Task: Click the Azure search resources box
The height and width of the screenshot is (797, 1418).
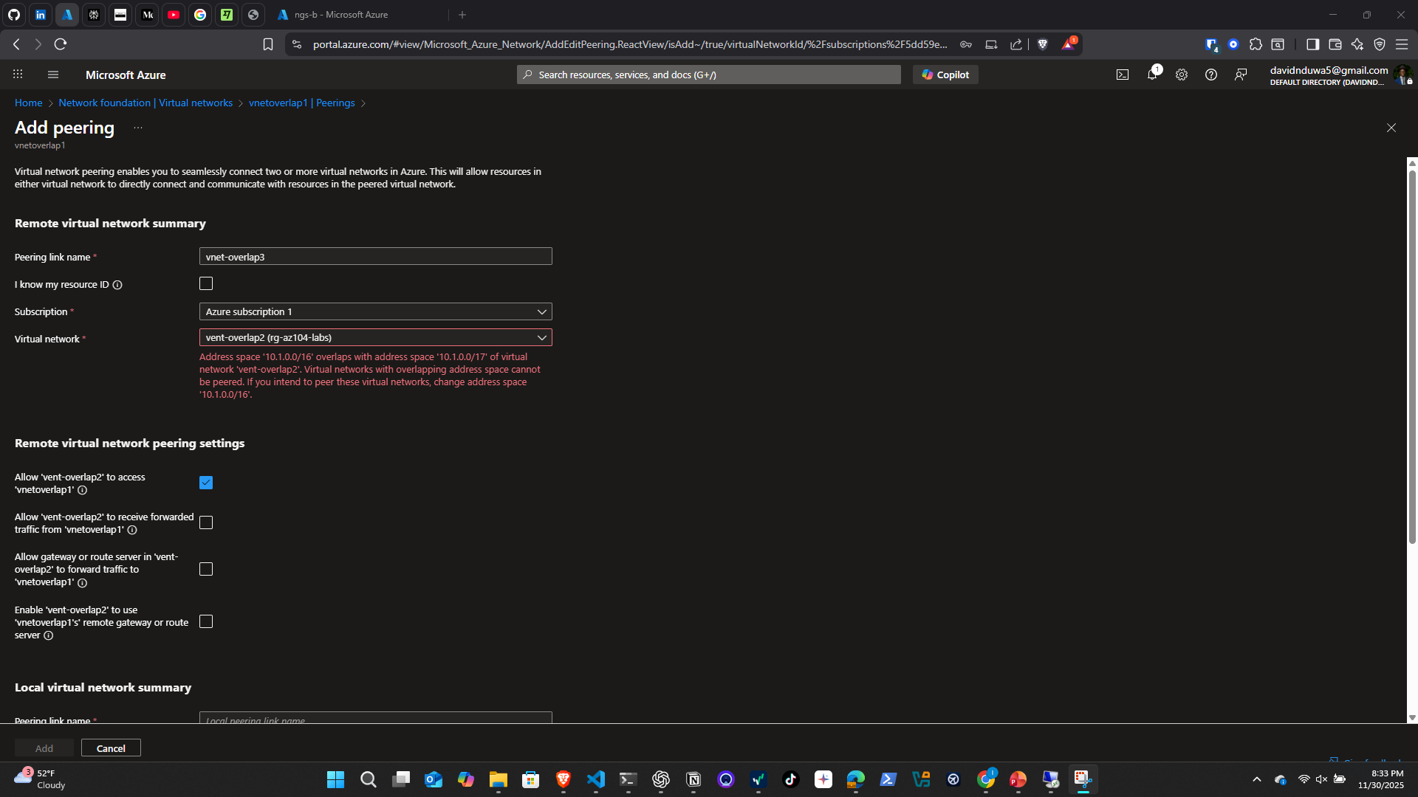Action: 708,75
